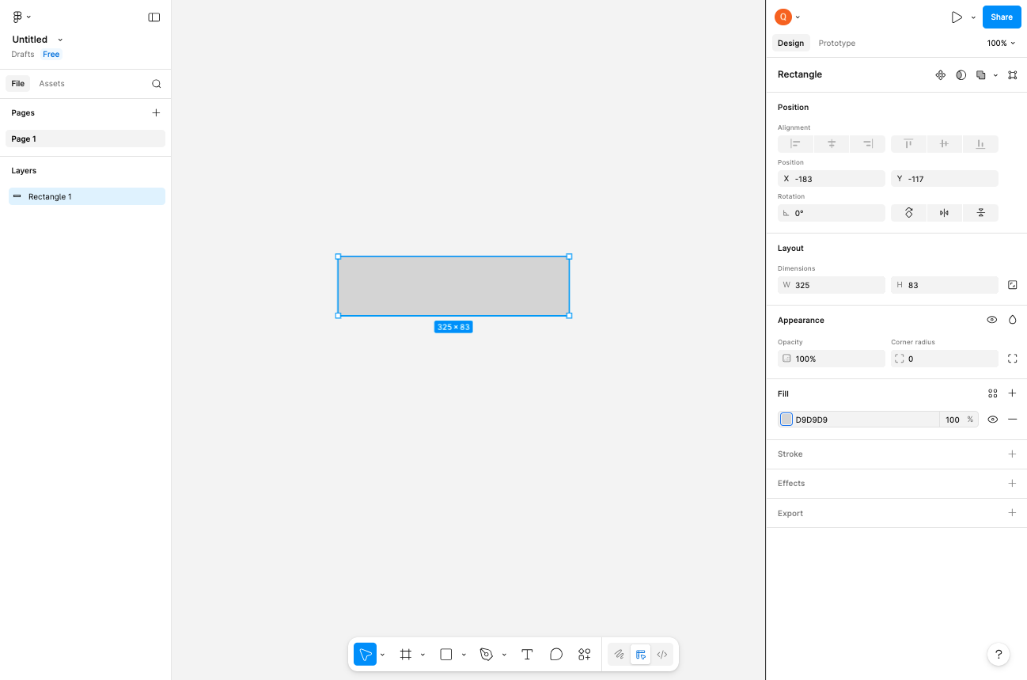Select the Move tool in toolbar
This screenshot has width=1027, height=680.
365,655
